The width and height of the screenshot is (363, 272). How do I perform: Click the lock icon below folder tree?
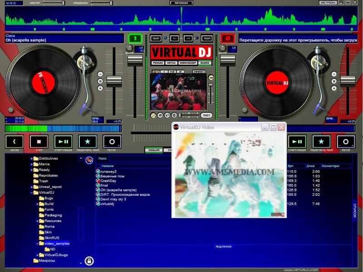[x=89, y=261]
